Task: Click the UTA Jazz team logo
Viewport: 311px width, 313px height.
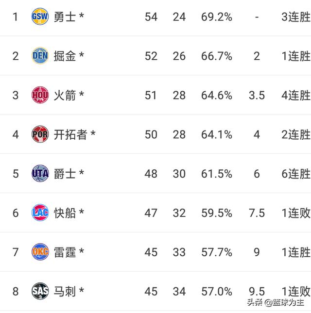Action: [40, 173]
